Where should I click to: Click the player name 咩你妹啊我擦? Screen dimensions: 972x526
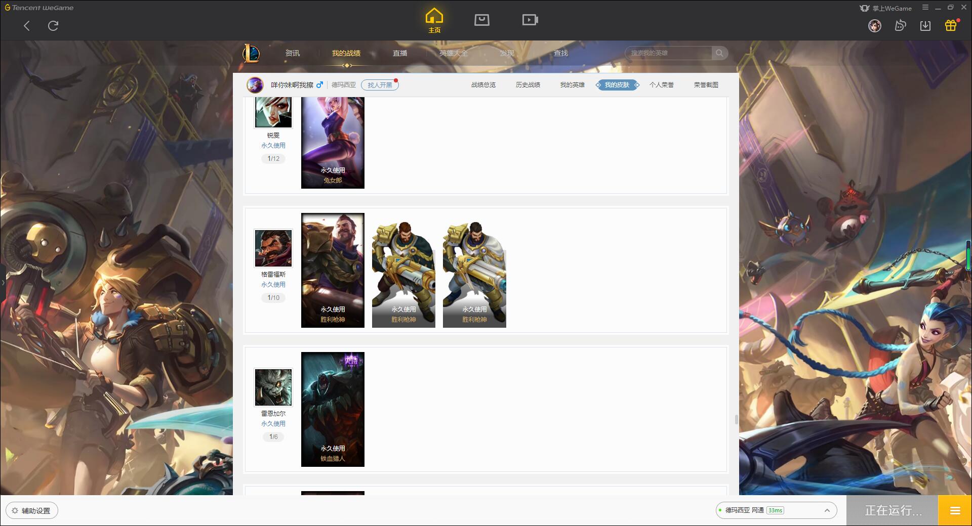292,85
